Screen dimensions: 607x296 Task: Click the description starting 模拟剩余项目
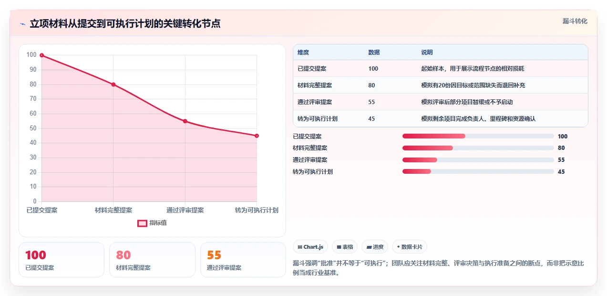478,119
